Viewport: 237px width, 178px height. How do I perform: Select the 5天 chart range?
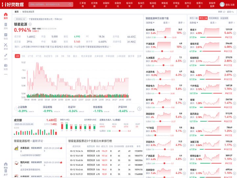pyautogui.click(x=23, y=56)
